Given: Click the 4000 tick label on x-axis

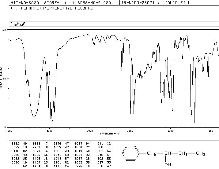Looking at the screenshot, I should [x=9, y=131].
